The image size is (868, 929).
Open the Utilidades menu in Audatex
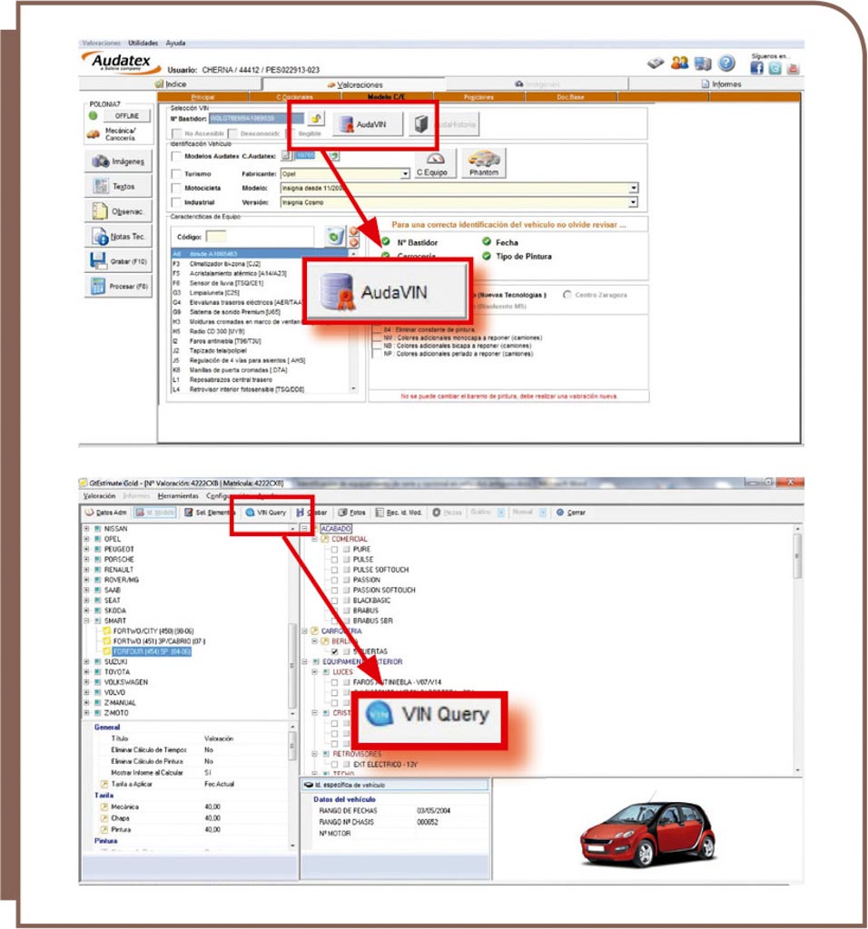pos(143,44)
